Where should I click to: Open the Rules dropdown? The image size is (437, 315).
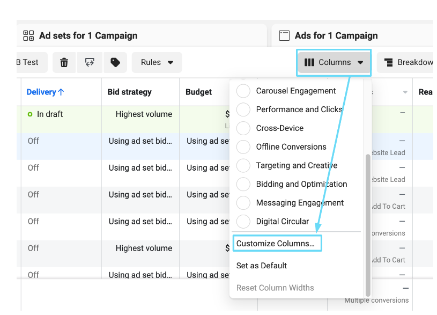(x=157, y=62)
